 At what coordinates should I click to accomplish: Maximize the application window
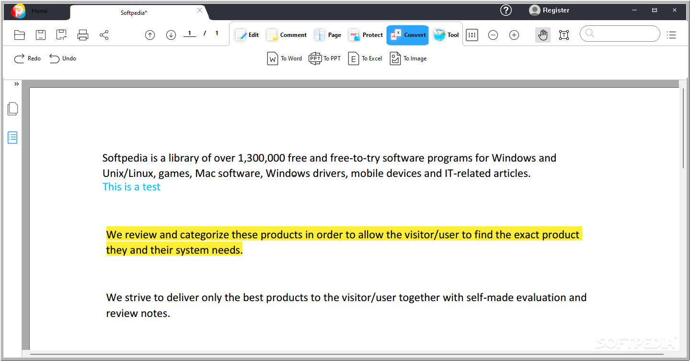pos(655,10)
